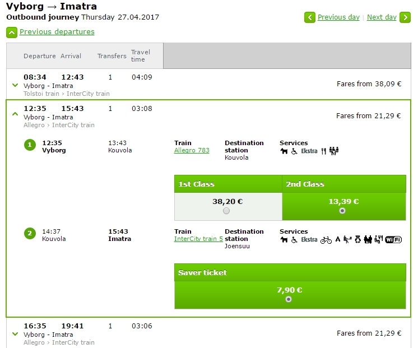Click the Ekstra icon in InterCity services

click(309, 240)
